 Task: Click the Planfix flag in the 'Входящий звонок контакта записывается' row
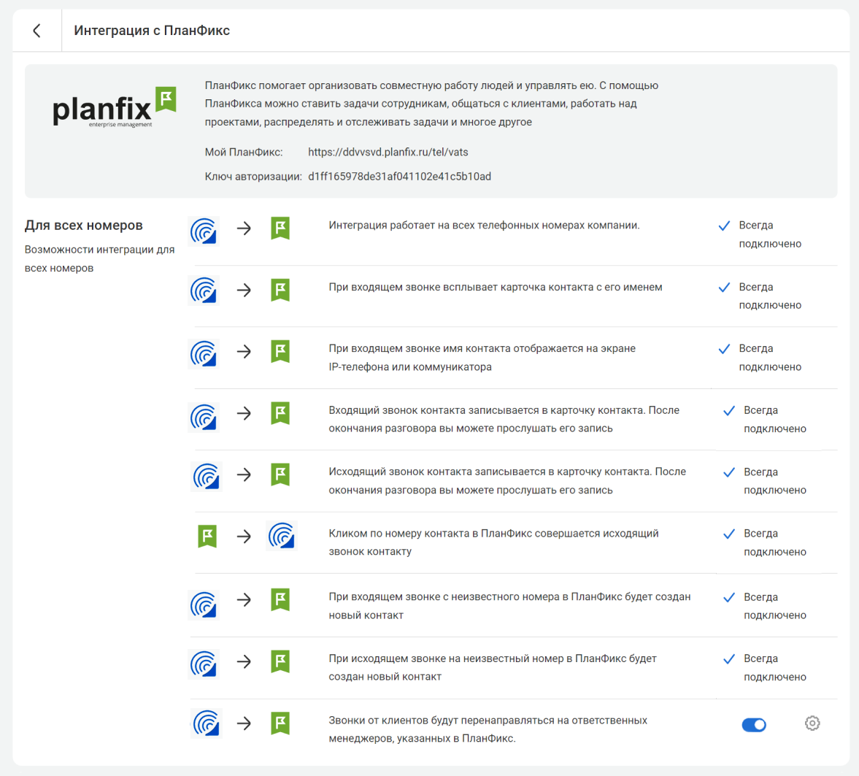tap(280, 413)
